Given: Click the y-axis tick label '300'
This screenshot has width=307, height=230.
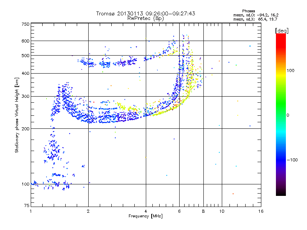Looking at the screenshot, I should click(x=26, y=96).
